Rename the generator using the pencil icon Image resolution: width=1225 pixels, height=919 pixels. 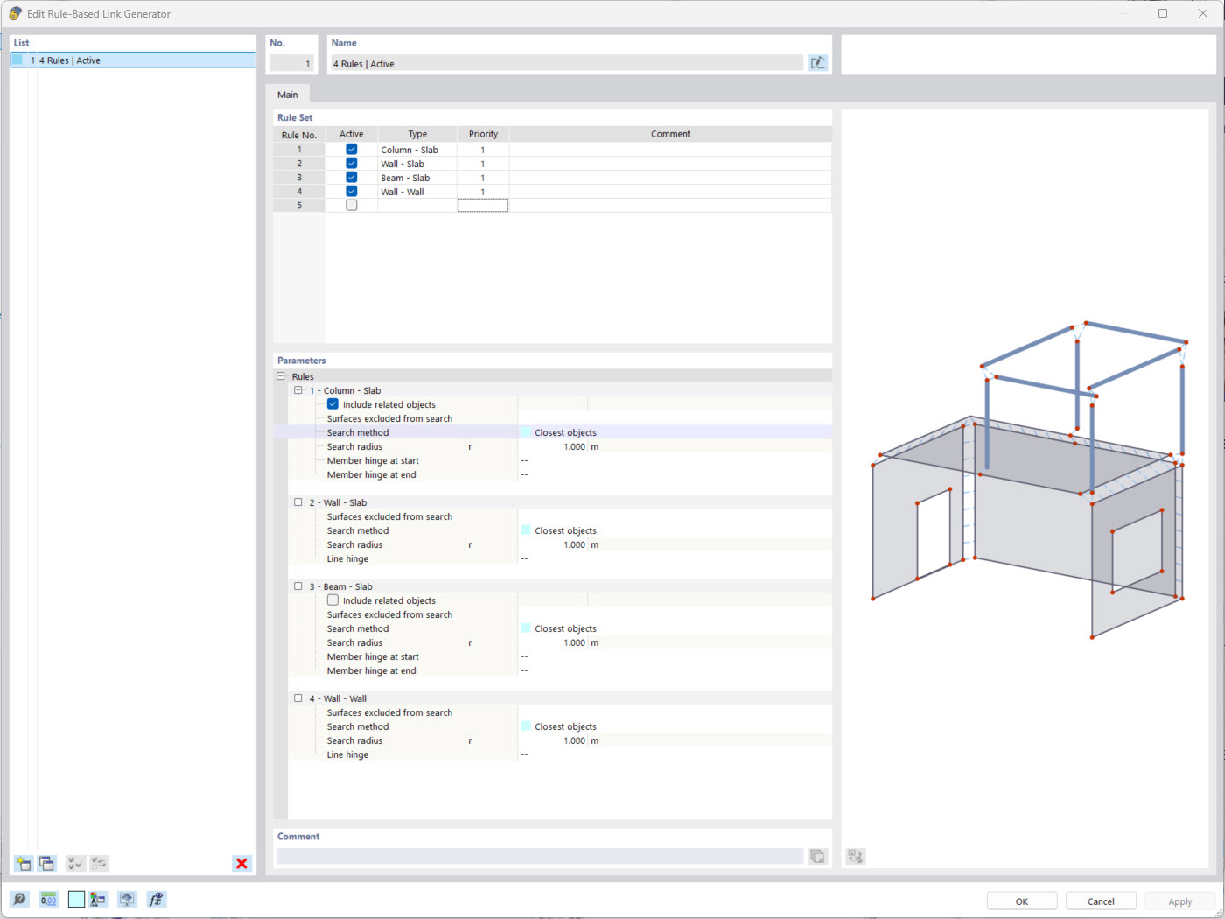(x=817, y=62)
